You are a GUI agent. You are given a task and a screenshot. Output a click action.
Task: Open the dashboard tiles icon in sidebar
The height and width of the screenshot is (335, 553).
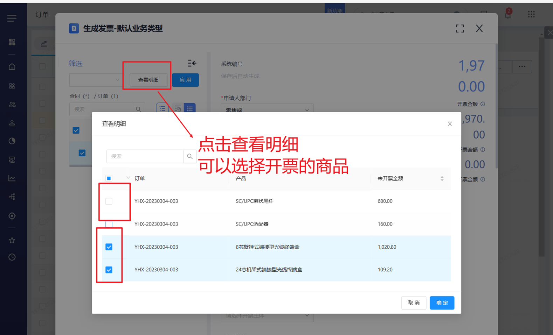pyautogui.click(x=12, y=42)
